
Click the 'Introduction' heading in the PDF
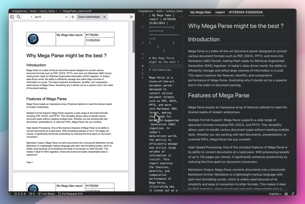click(x=36, y=65)
